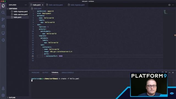This screenshot has height=99, width=176.
Task: Click the 'replicas: 1' line
Action: click(x=43, y=27)
